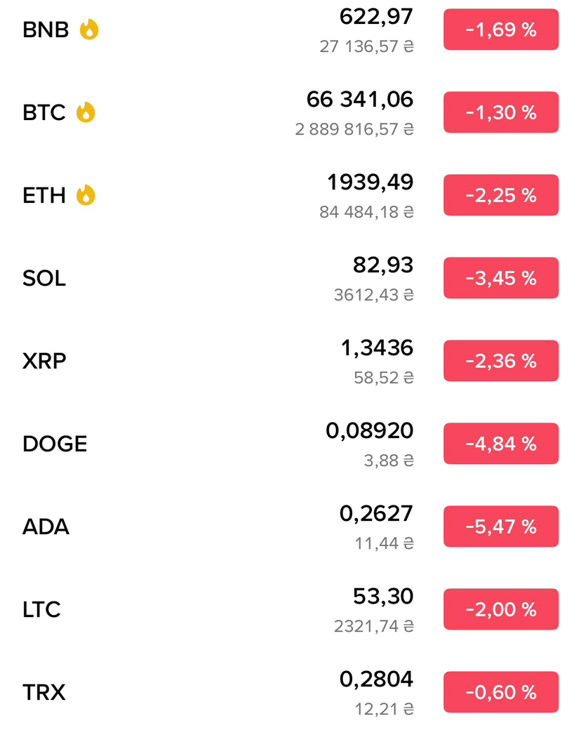The width and height of the screenshot is (581, 730).
Task: Tap the -5,47 % ADA change badge
Action: (x=501, y=526)
